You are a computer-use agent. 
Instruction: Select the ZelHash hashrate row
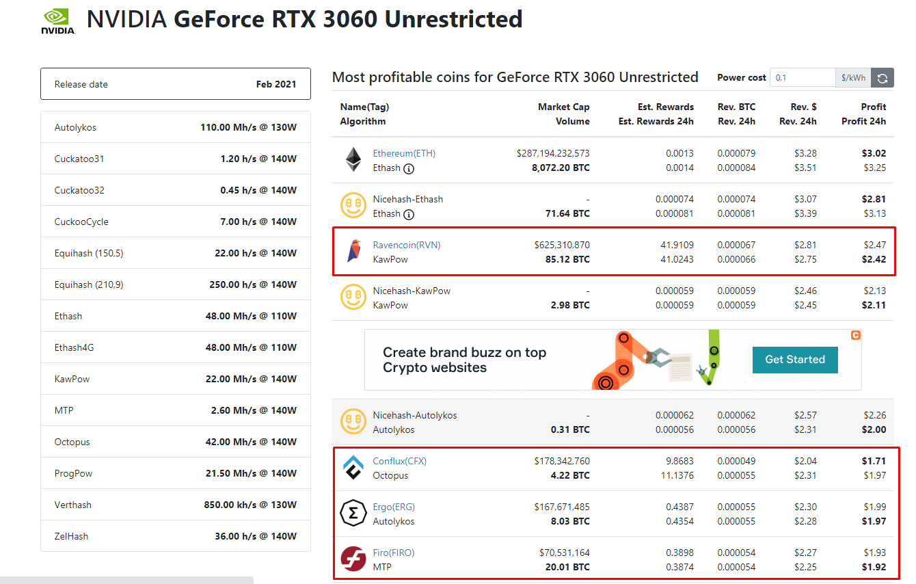(176, 536)
